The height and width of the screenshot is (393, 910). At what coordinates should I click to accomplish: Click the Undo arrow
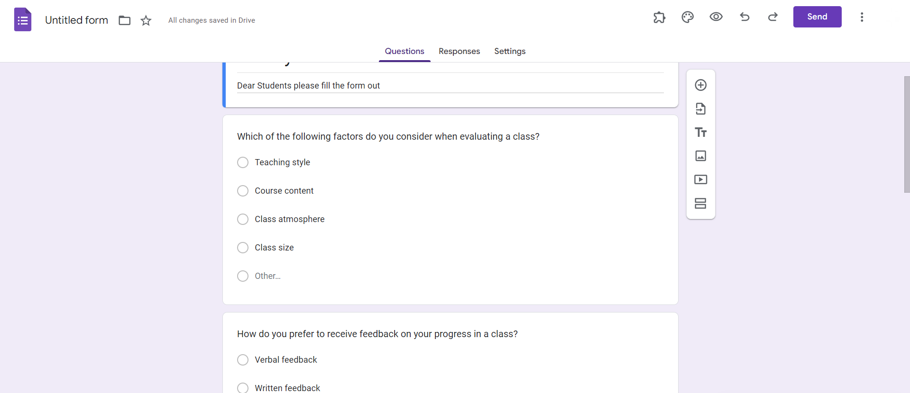[745, 17]
